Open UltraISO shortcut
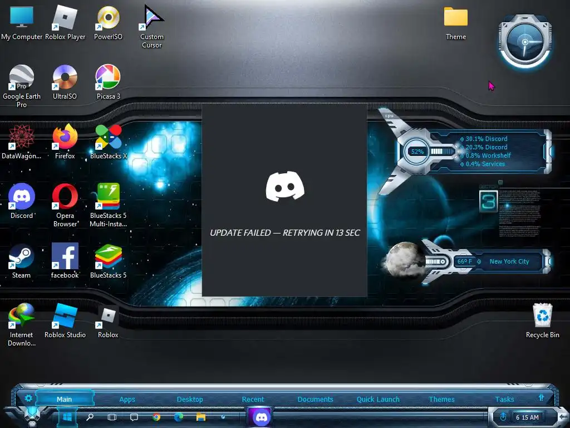 click(65, 82)
